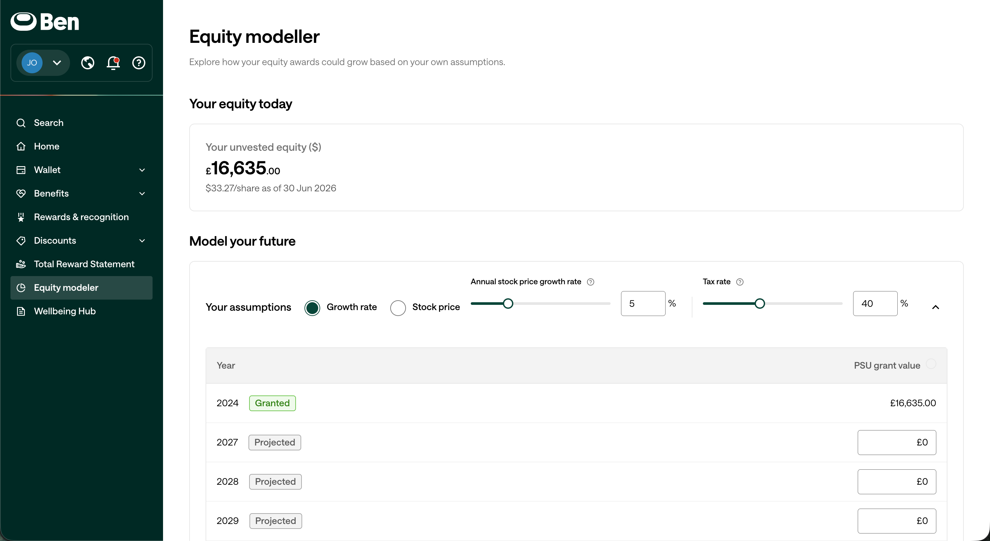Click the Year column header
This screenshot has height=541, width=990.
(226, 366)
